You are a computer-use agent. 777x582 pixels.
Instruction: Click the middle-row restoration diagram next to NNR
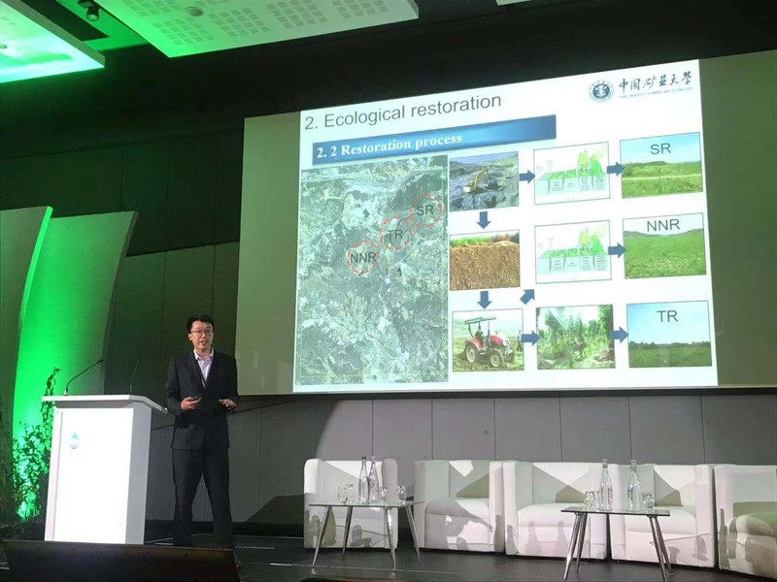(572, 252)
